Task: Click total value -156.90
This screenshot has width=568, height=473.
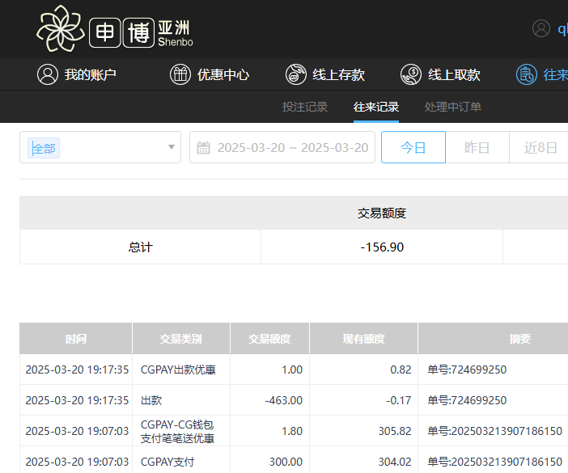Action: [x=382, y=247]
